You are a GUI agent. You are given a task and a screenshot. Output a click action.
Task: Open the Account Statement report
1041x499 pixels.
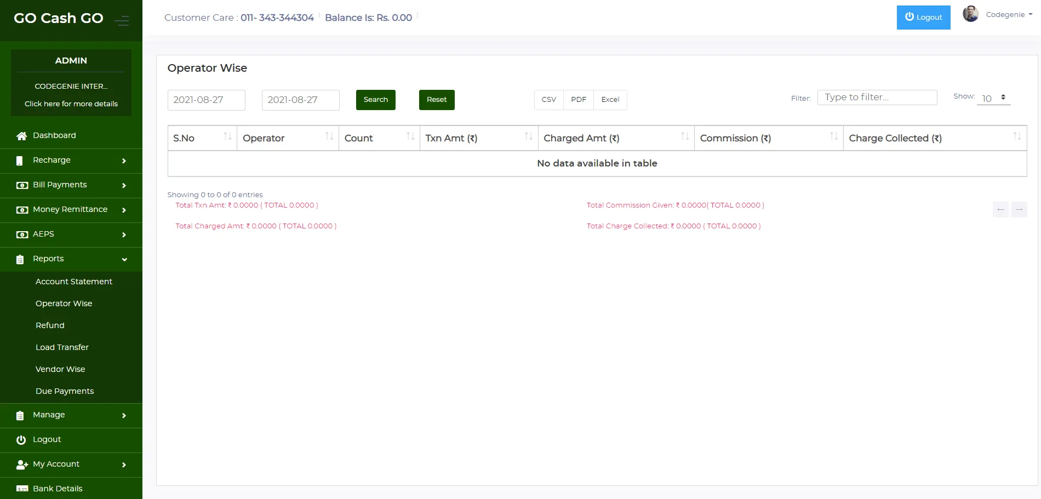[74, 282]
